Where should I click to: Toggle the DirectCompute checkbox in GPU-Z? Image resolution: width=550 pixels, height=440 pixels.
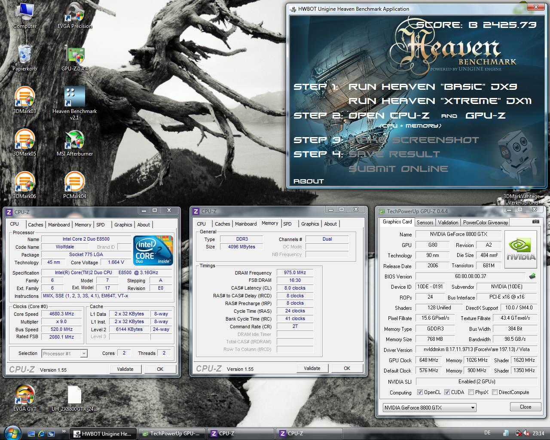point(495,392)
